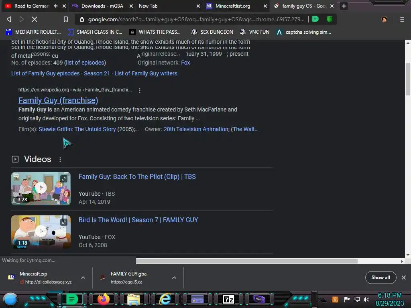Launch Internet Explorer from the taskbar
411x308 pixels.
tap(165, 299)
